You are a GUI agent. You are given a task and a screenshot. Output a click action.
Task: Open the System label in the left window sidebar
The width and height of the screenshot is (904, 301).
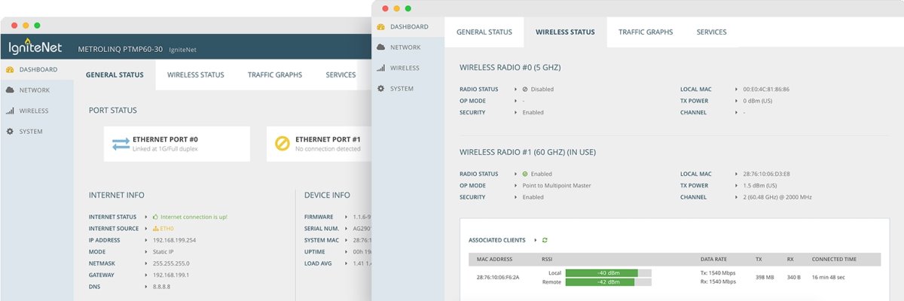tap(31, 132)
